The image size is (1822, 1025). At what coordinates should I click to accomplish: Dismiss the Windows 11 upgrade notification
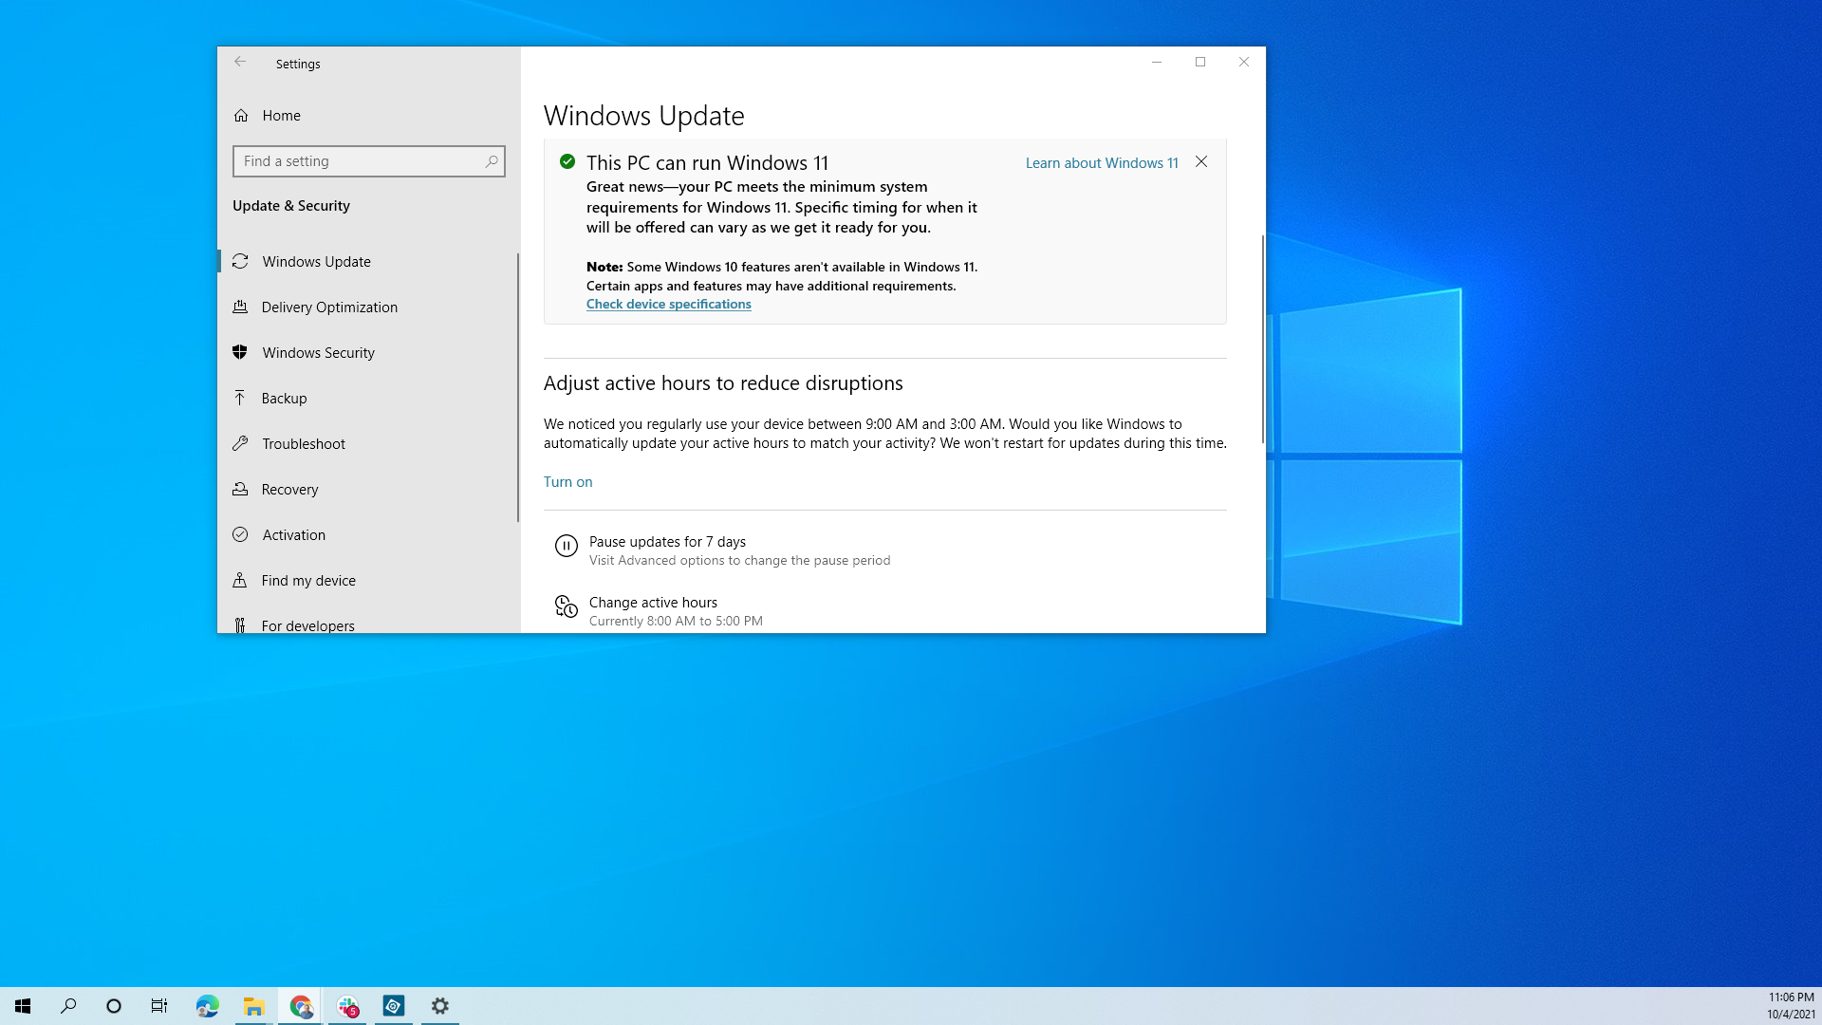pos(1201,161)
